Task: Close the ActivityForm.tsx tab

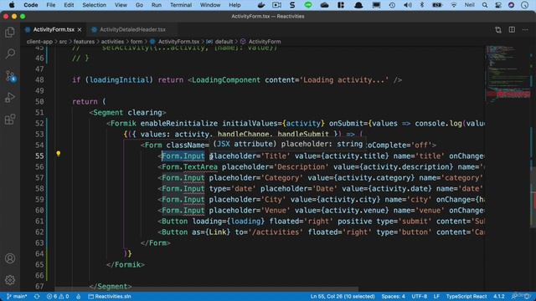Action: [x=80, y=30]
